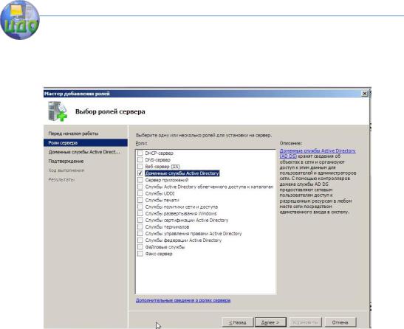Viewport: 404px width, 329px height.
Task: Select the Службы печати role label
Action: pyautogui.click(x=162, y=200)
